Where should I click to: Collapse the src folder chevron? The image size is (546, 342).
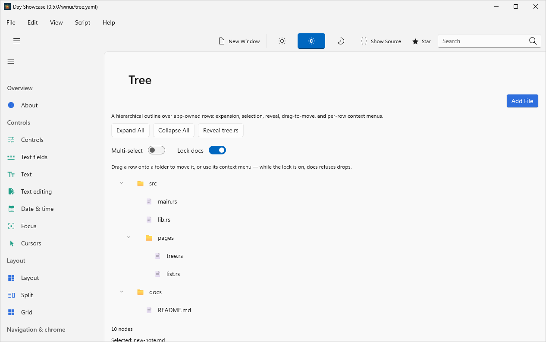click(122, 183)
